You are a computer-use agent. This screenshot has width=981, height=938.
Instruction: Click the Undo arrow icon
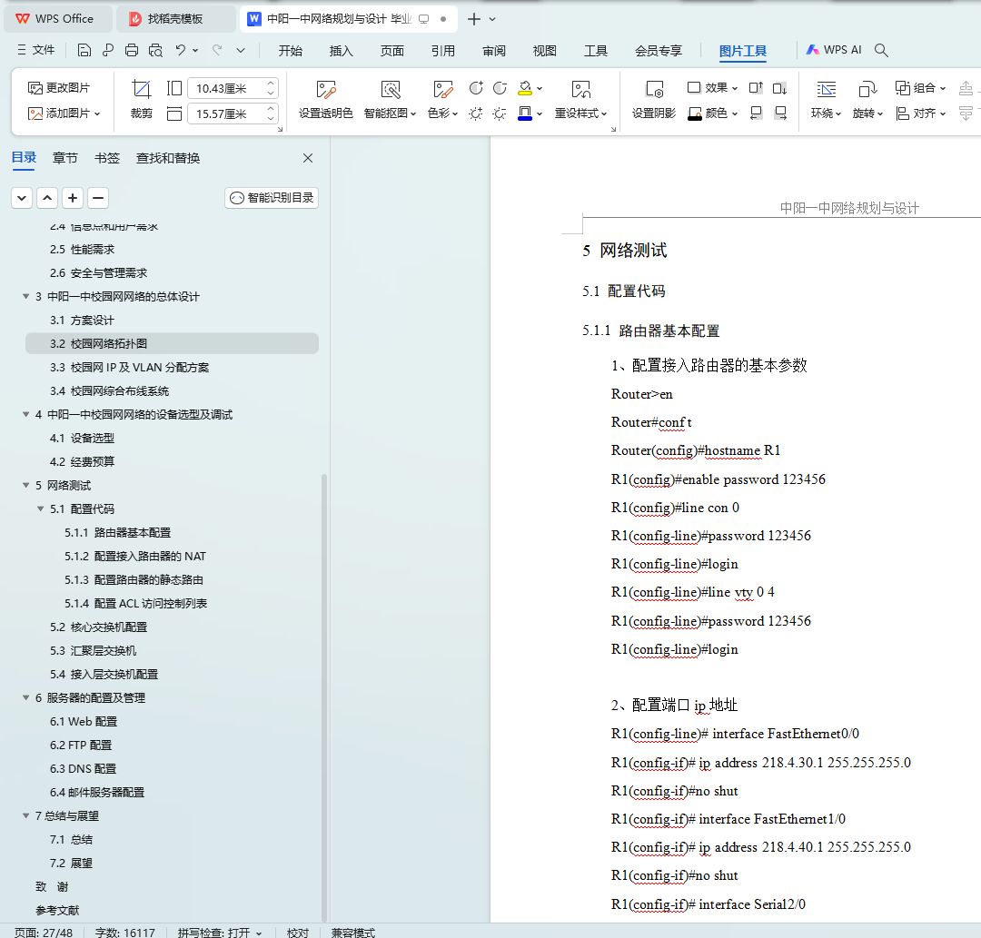[x=180, y=50]
